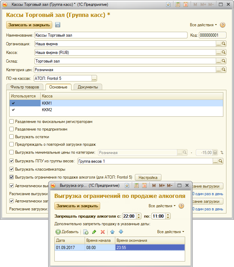Click M memory button in alcohol dialog

pyautogui.click(x=154, y=185)
